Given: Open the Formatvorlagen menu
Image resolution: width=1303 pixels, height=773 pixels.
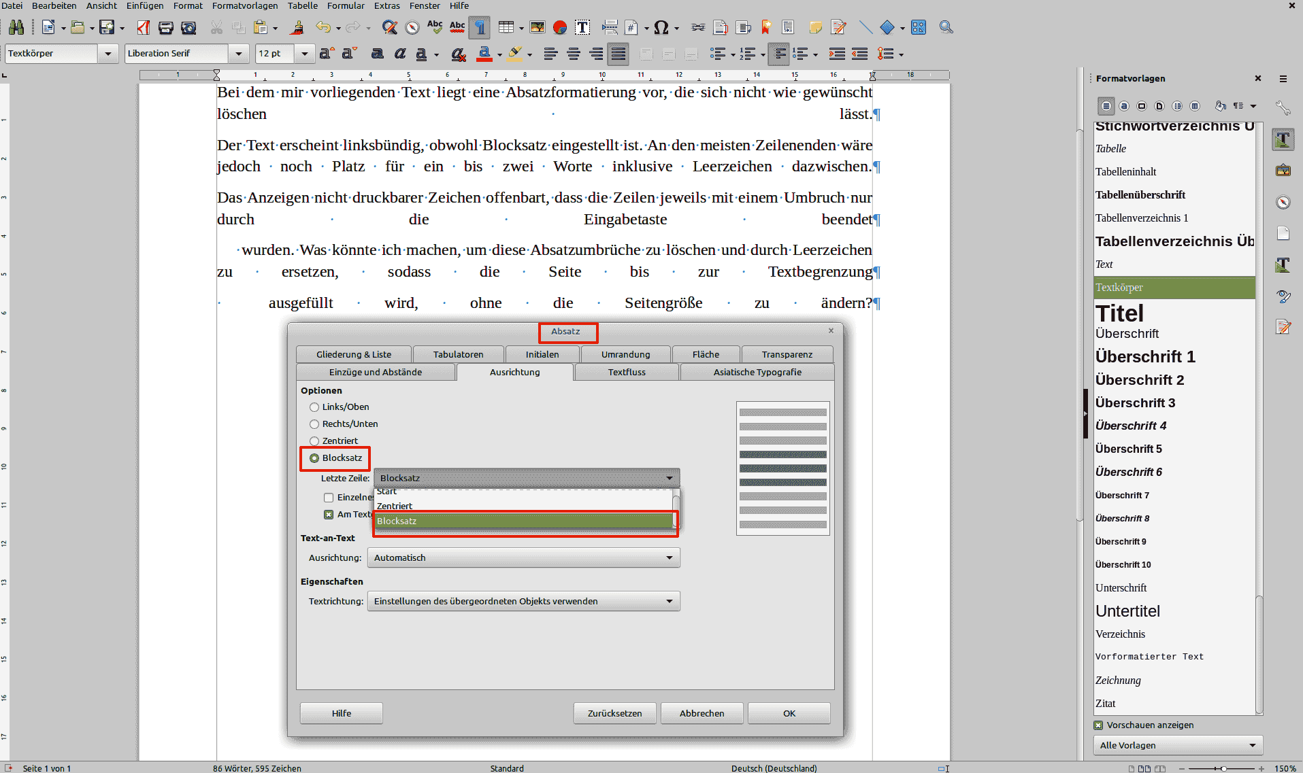Looking at the screenshot, I should 244,5.
